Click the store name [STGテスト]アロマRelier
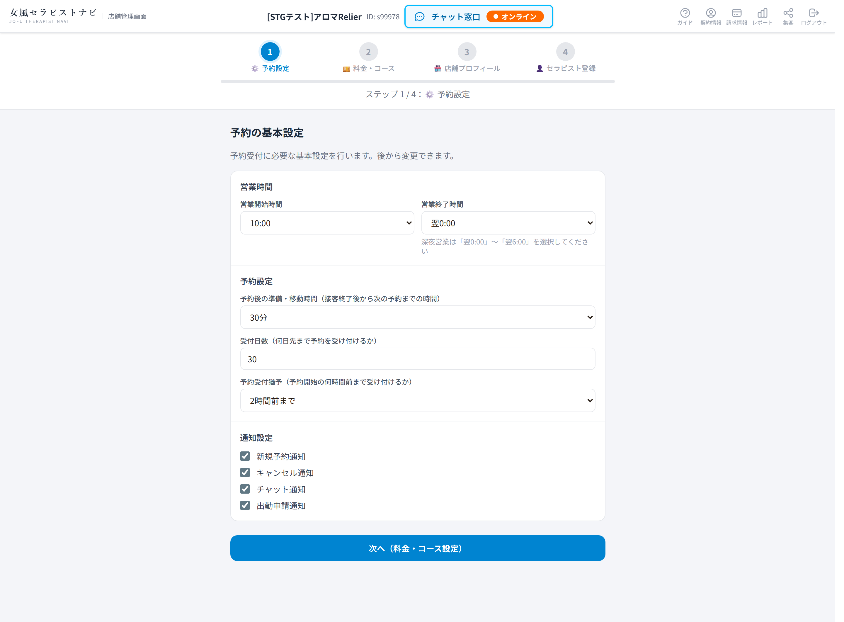 coord(314,17)
